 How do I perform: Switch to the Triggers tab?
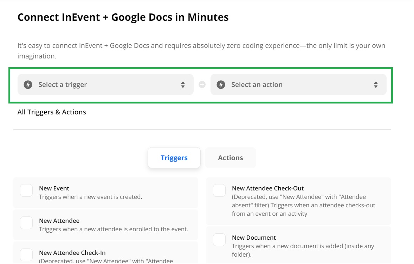coord(174,158)
